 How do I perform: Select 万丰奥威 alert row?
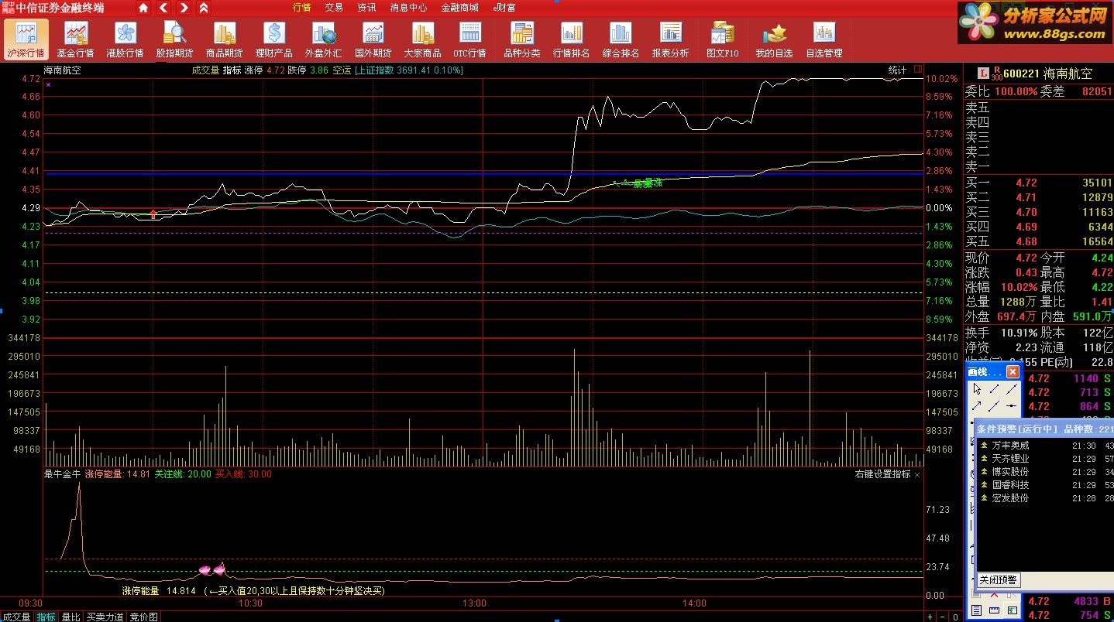coord(1046,445)
